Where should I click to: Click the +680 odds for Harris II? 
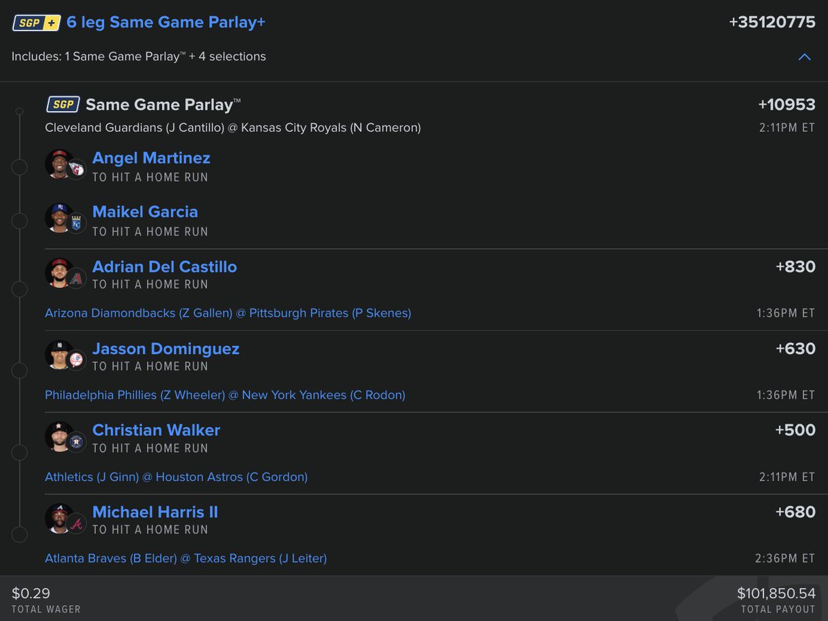(796, 512)
